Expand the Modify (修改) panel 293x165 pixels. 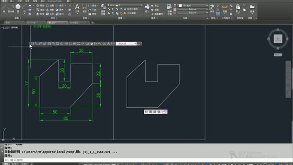(x=54, y=18)
